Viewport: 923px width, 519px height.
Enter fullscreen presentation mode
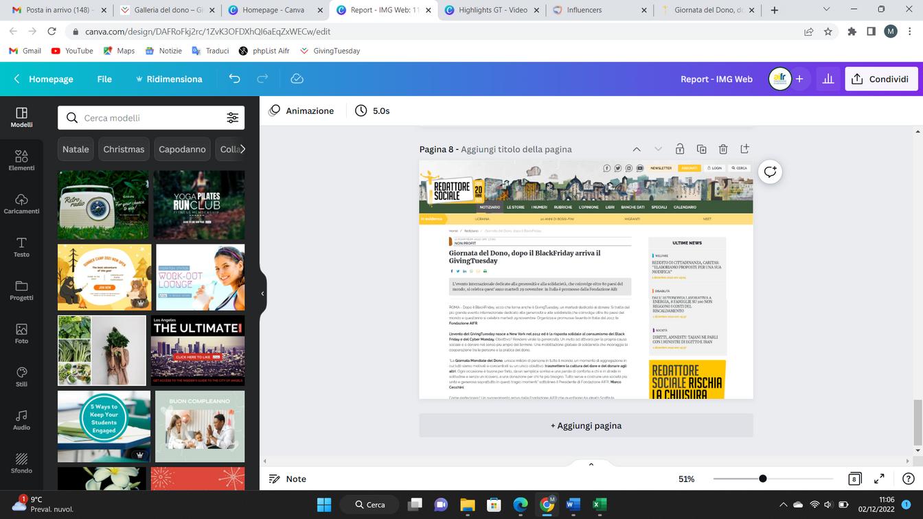[x=879, y=479]
